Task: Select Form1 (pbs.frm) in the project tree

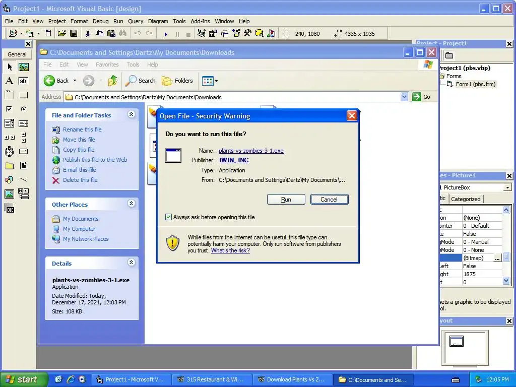Action: 475,84
